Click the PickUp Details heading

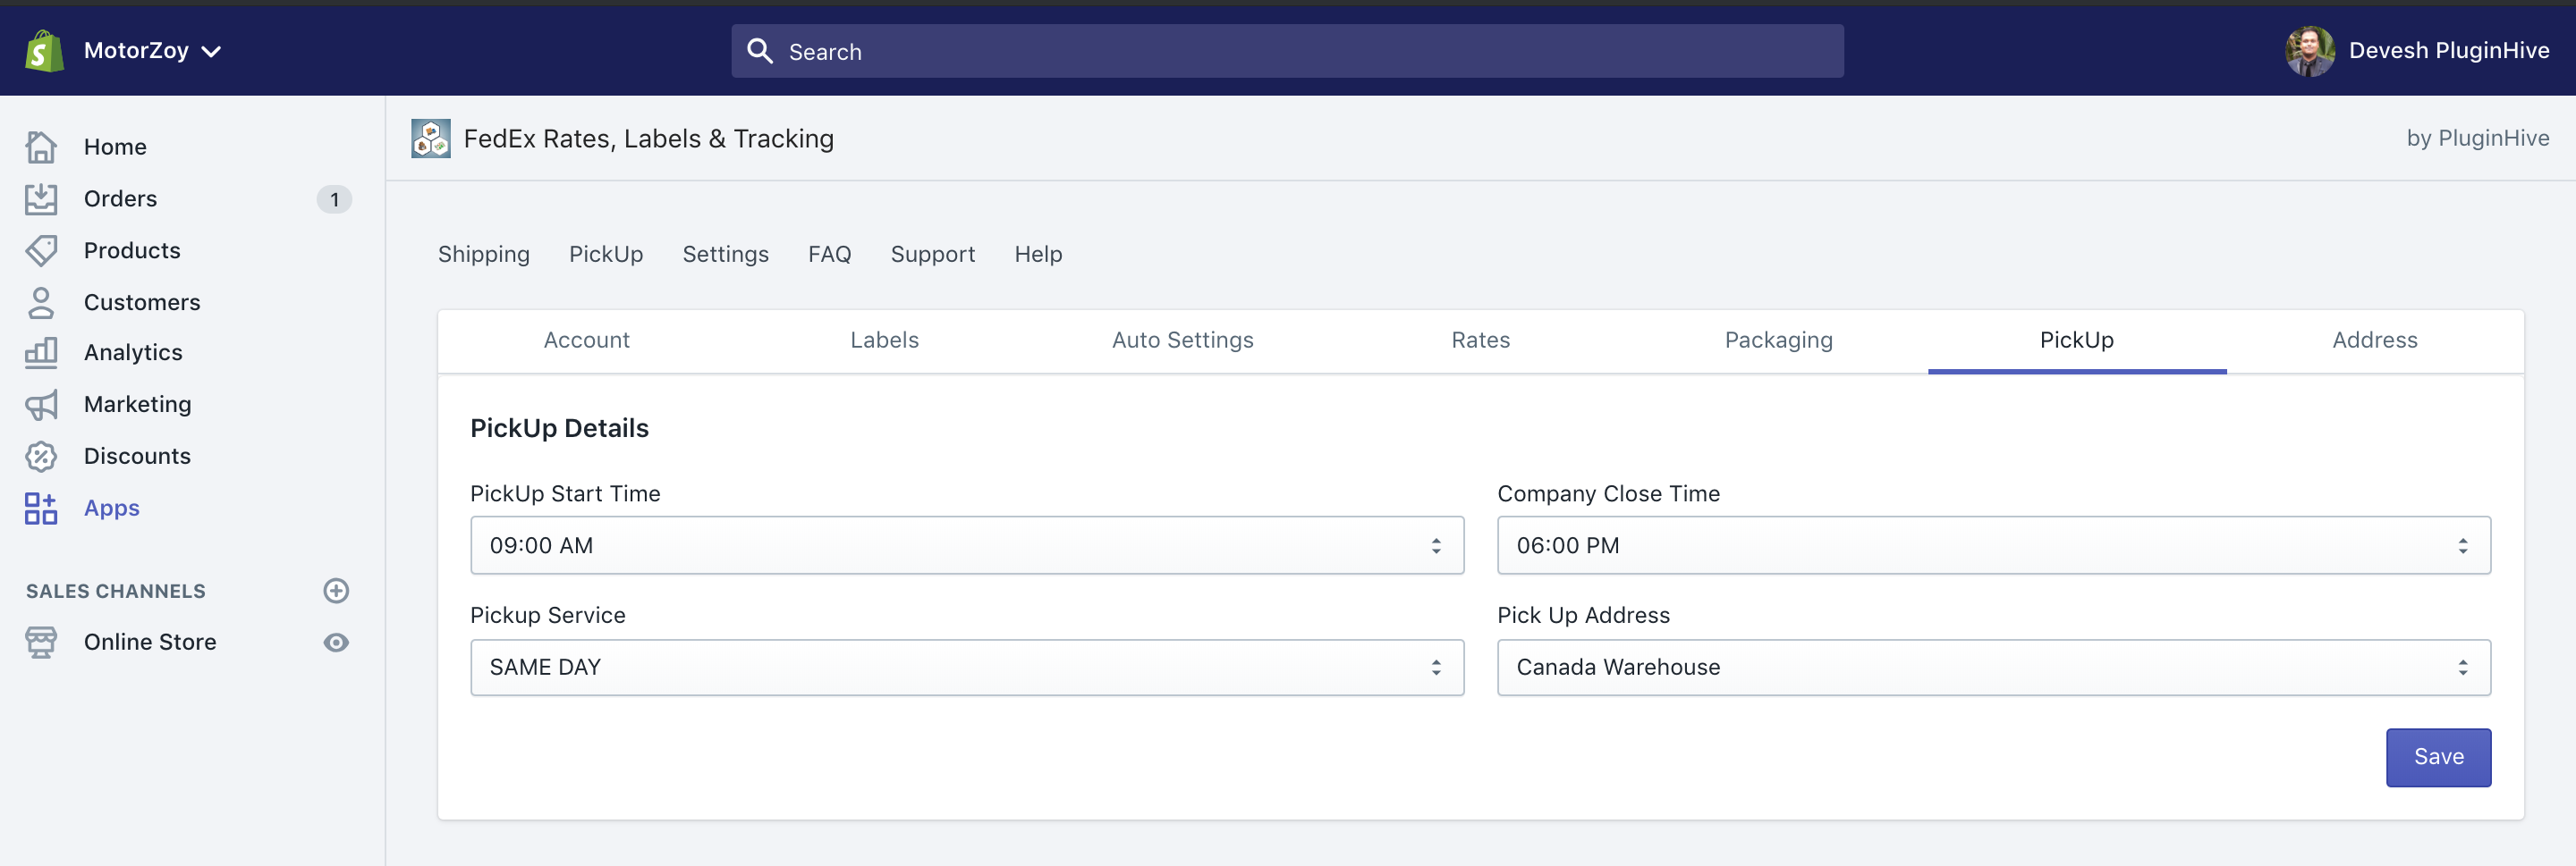559,428
